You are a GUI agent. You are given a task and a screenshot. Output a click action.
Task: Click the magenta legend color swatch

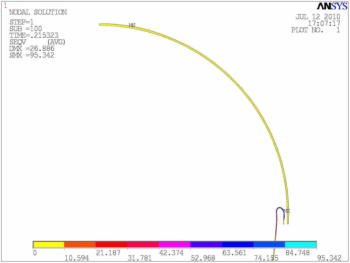175,244
